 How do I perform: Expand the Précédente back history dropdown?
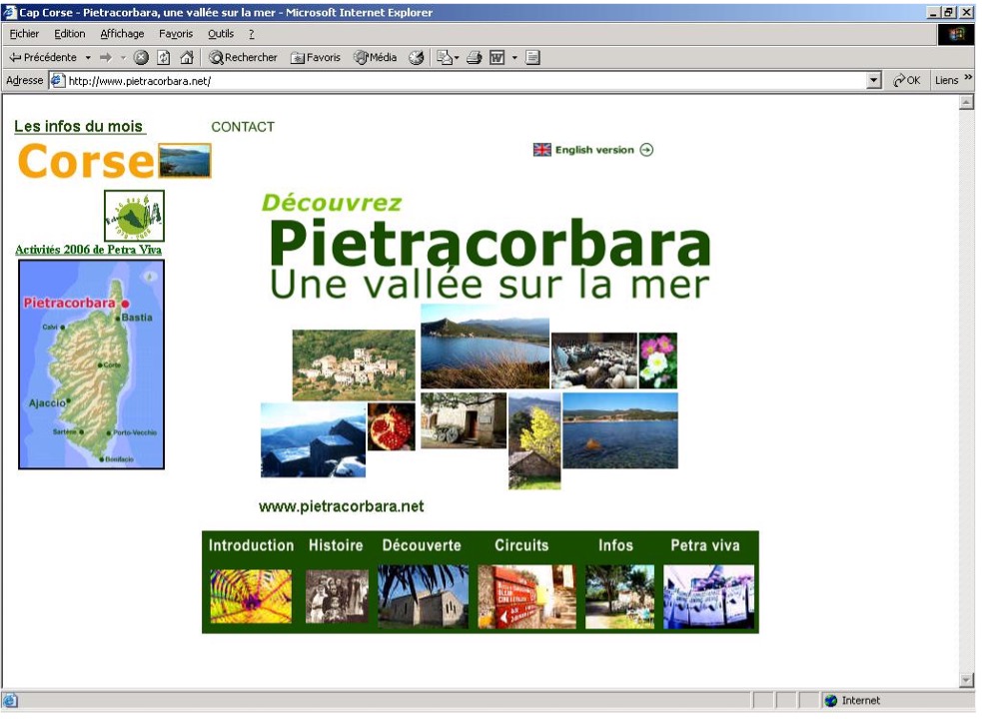[88, 58]
